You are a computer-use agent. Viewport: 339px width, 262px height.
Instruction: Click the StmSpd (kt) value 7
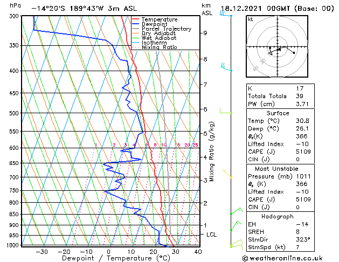pos(298,247)
